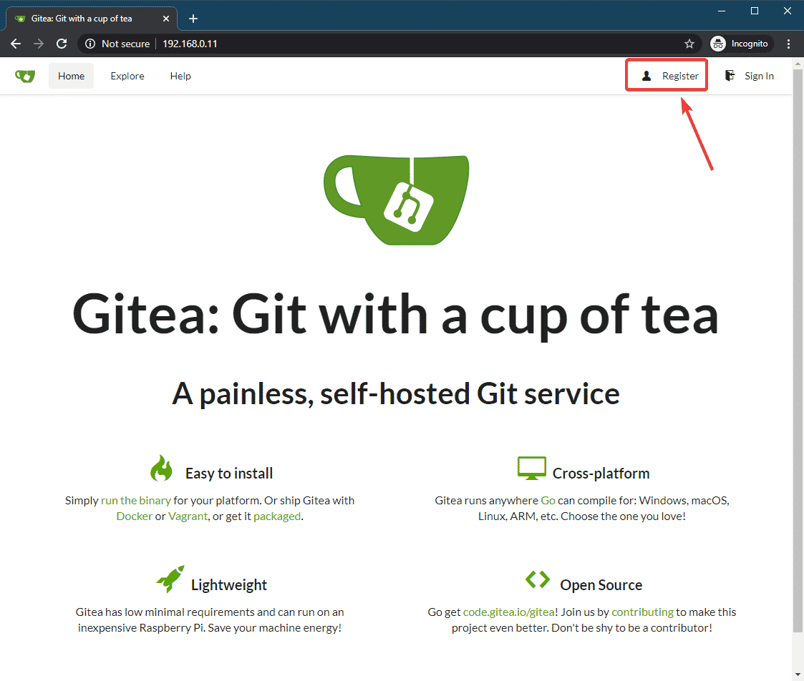
Task: Click the vertical page scrollbar
Action: tap(798, 351)
